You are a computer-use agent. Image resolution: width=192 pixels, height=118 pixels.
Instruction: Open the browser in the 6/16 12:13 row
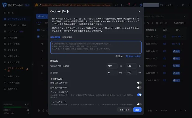[x=176, y=66]
